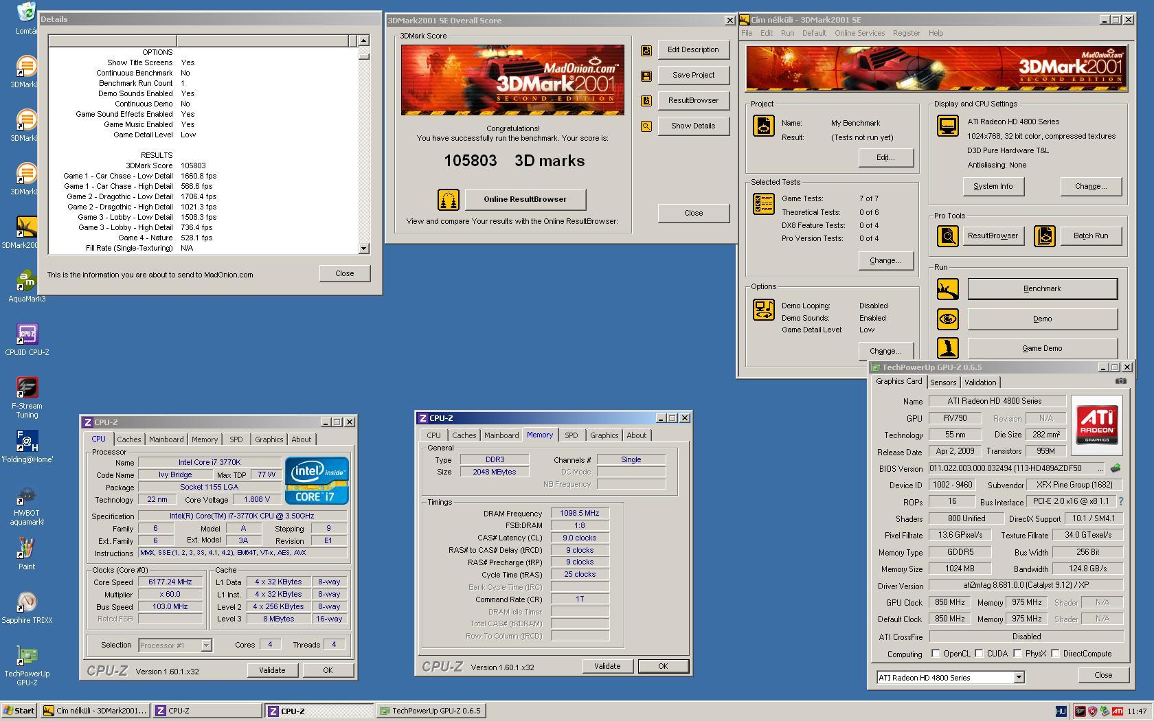Click Validate in CPU-Z Memory window

point(607,666)
